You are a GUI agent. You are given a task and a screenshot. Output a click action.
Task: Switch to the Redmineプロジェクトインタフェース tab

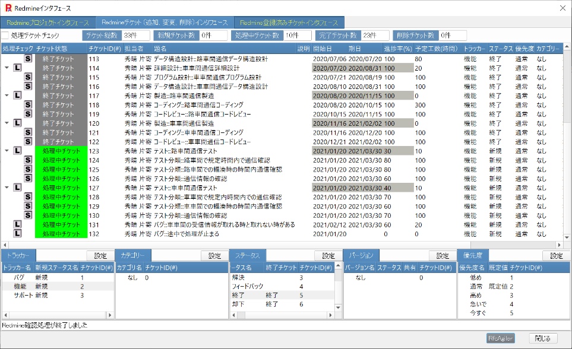point(48,23)
